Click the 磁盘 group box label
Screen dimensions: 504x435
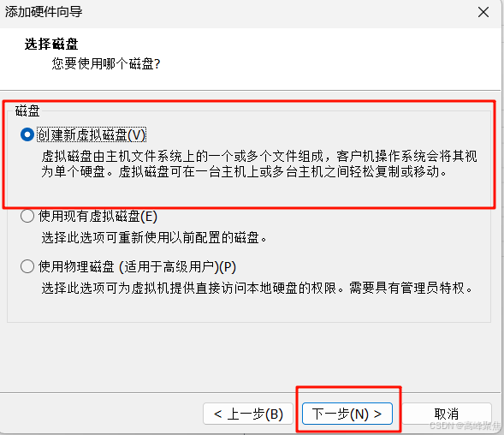coord(27,111)
